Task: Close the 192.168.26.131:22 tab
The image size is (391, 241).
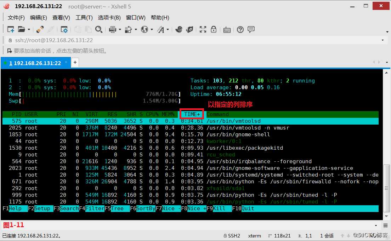Action: (66, 62)
